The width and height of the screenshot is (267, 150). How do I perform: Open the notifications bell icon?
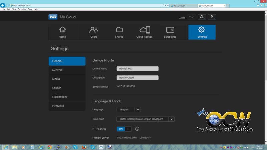pyautogui.click(x=202, y=17)
